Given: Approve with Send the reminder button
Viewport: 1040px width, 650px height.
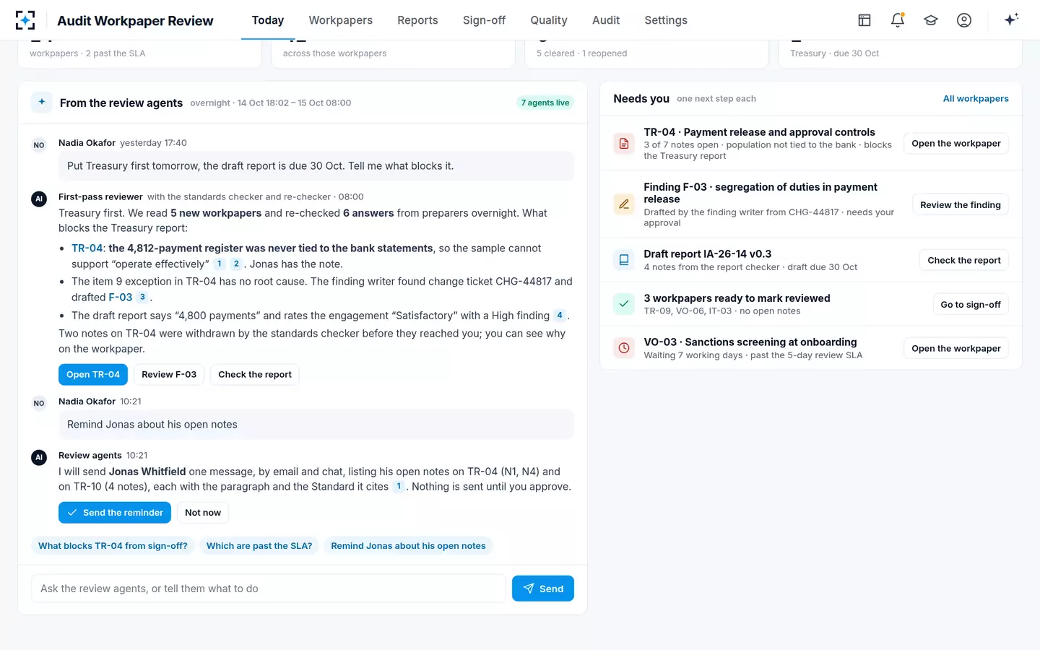Looking at the screenshot, I should [115, 513].
